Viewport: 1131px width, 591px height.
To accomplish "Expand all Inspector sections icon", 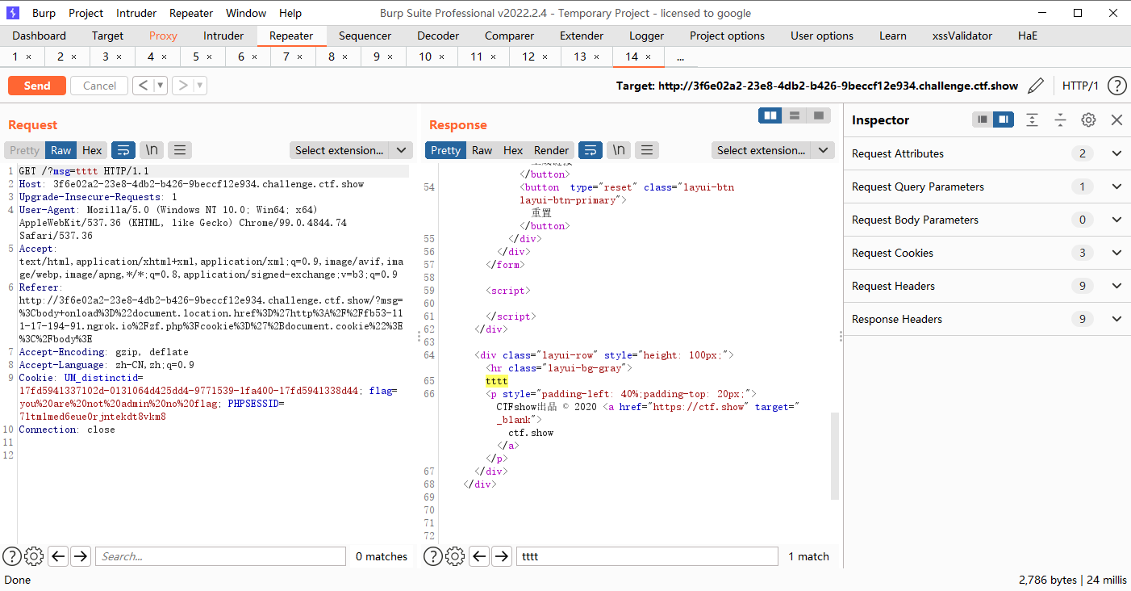I will click(x=1032, y=119).
